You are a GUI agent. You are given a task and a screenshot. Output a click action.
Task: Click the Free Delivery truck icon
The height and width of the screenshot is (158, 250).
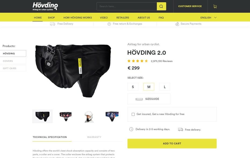52,24
